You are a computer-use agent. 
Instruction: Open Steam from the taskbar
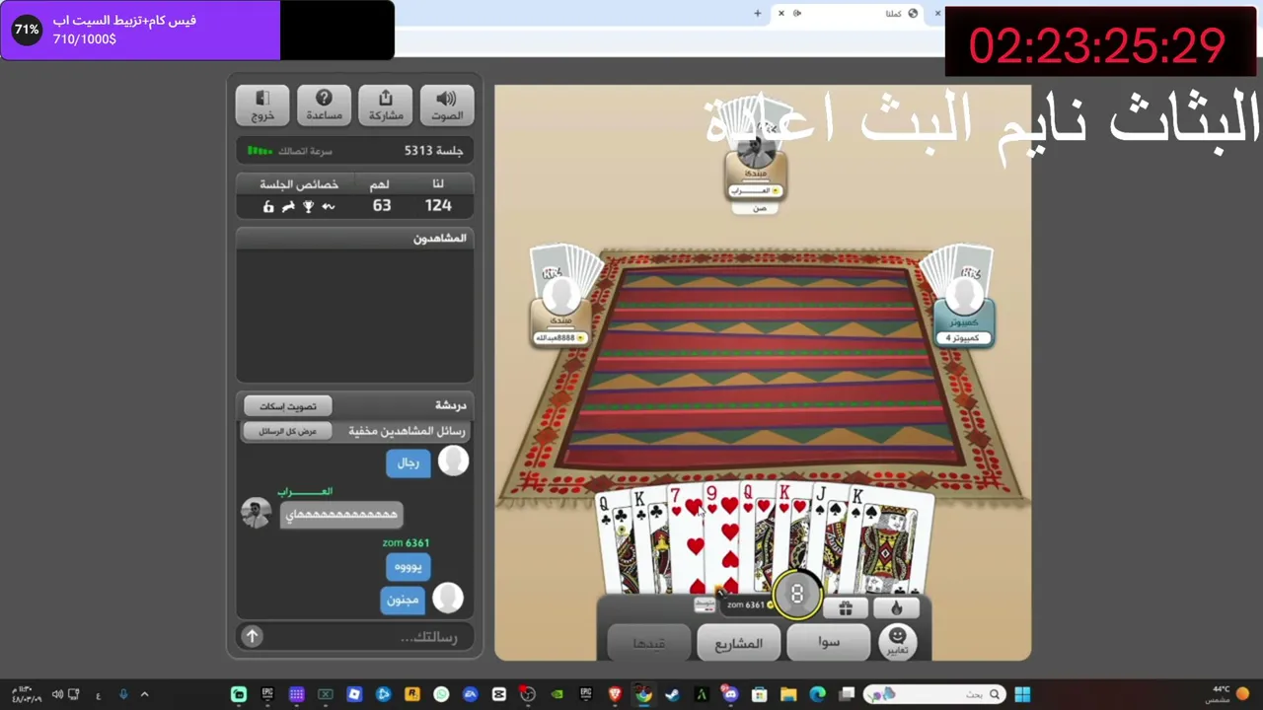672,694
